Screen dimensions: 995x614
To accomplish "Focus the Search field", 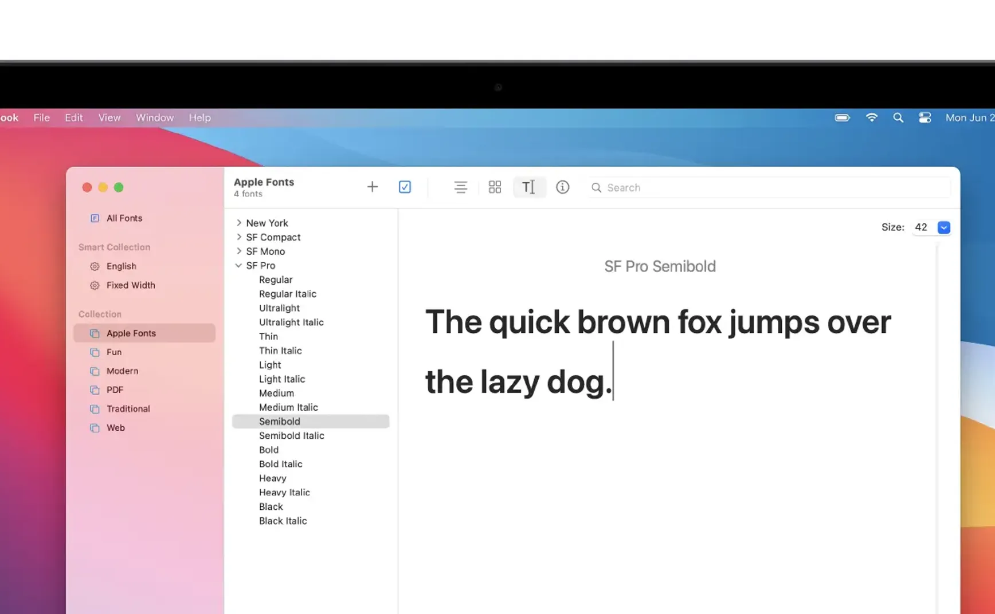I will [x=768, y=187].
